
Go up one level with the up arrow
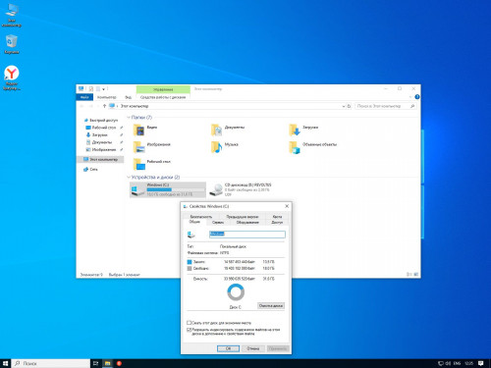tap(104, 106)
